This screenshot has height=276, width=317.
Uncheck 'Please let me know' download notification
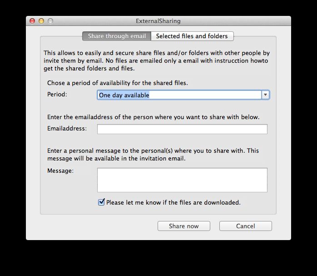pyautogui.click(x=101, y=202)
